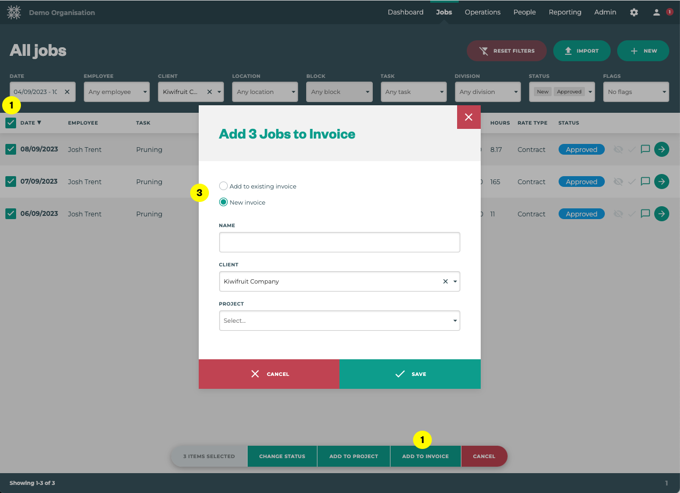
Task: Open comment icon for 08/09/2023 job
Action: pos(646,149)
